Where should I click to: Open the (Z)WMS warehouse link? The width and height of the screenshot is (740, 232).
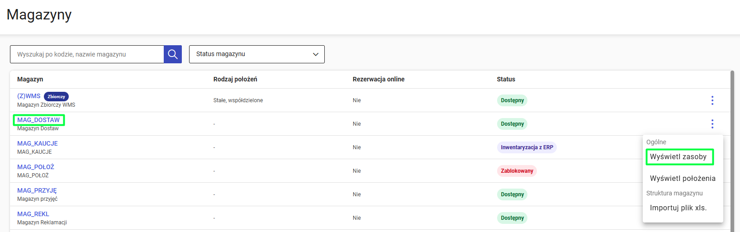29,96
